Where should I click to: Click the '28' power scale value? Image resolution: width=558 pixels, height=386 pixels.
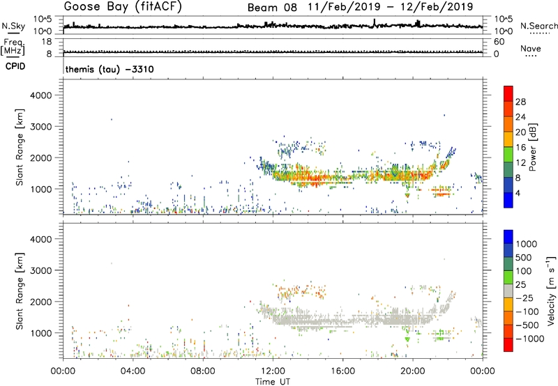[520, 102]
